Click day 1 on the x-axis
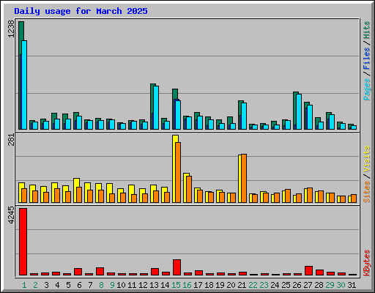This screenshot has width=375, height=293. (24, 285)
